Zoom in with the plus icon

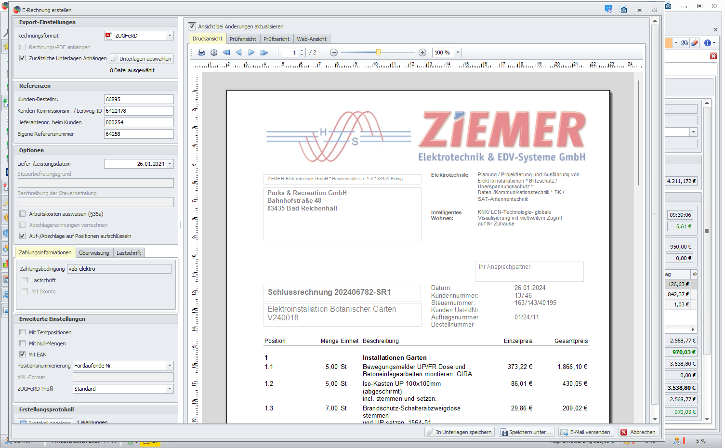(x=422, y=53)
